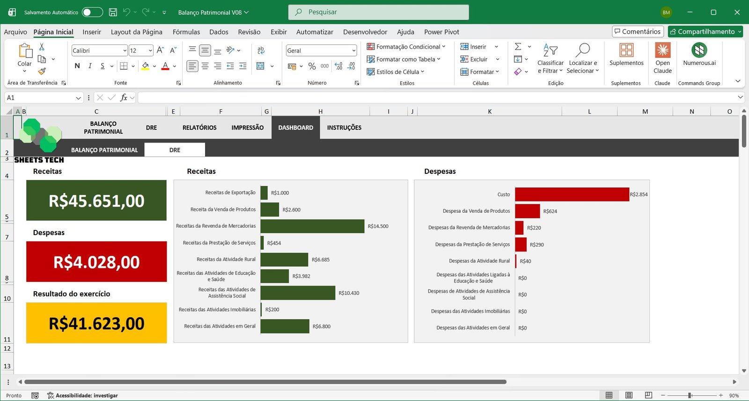749x401 pixels.
Task: Click the AutoSum sigma icon
Action: [518, 47]
